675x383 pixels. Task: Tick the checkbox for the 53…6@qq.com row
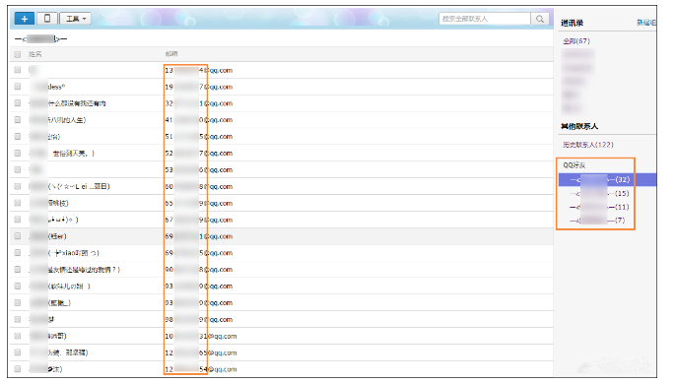pyautogui.click(x=17, y=169)
